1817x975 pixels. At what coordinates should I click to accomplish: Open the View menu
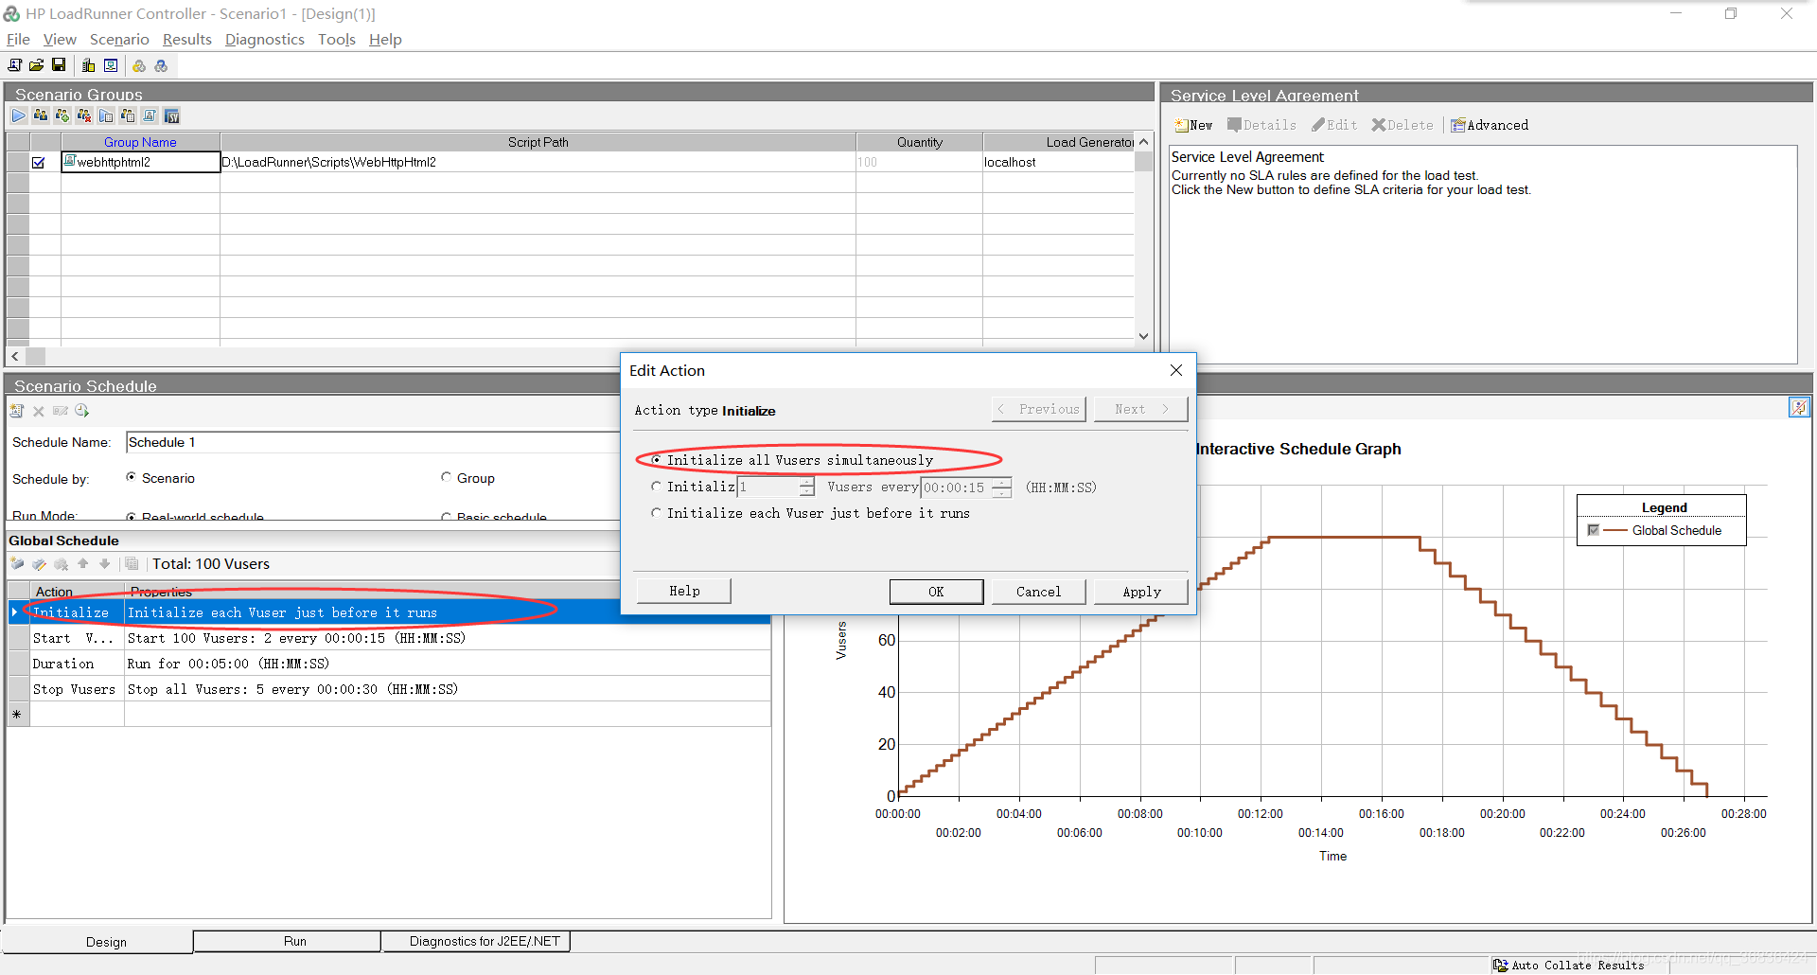coord(60,39)
